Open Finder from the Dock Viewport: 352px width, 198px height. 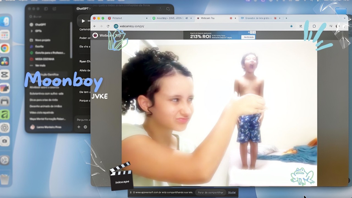point(5,21)
